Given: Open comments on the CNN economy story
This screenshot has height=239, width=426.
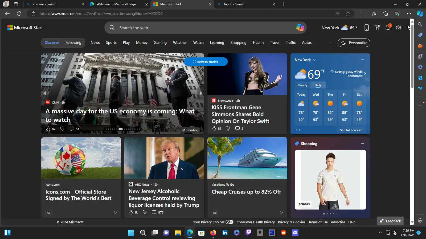Looking at the screenshot, I should 74,129.
